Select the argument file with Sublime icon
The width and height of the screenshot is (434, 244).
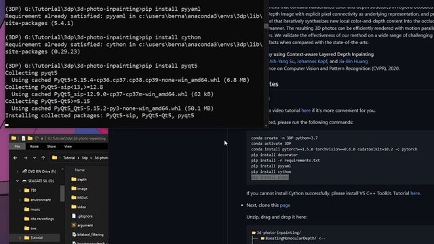click(85, 226)
